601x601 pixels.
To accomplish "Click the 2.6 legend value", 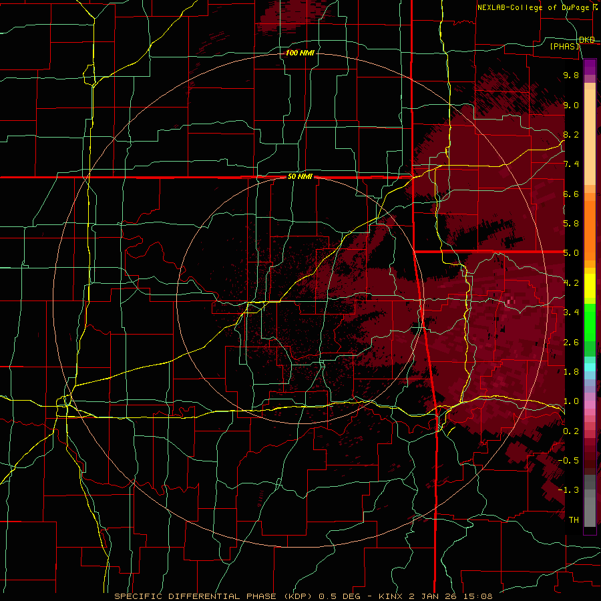I will (571, 343).
